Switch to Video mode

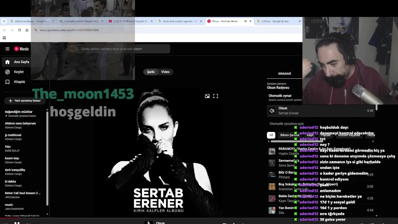click(x=165, y=72)
